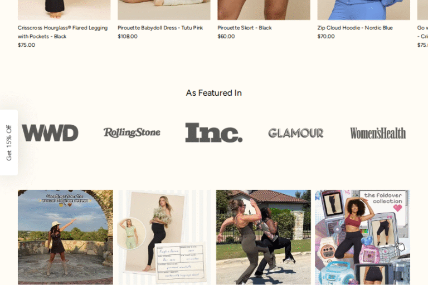This screenshot has width=428, height=285.
Task: Open the maternity leggings polaroid post thumbnail
Action: click(164, 237)
